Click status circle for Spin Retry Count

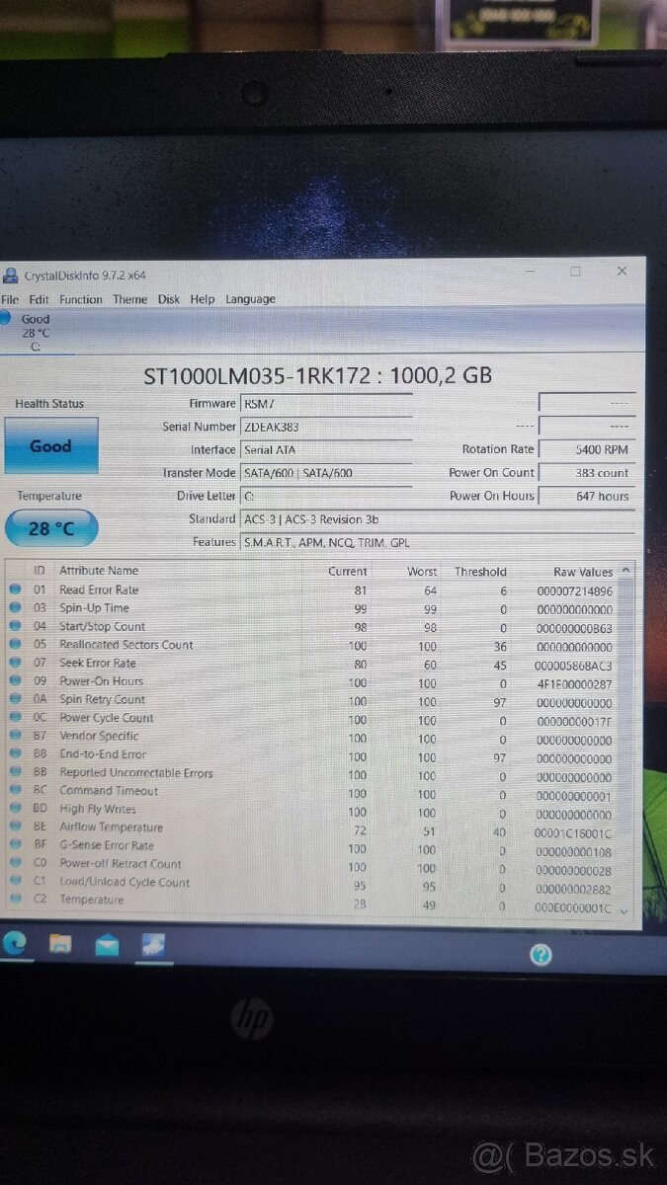pyautogui.click(x=15, y=699)
